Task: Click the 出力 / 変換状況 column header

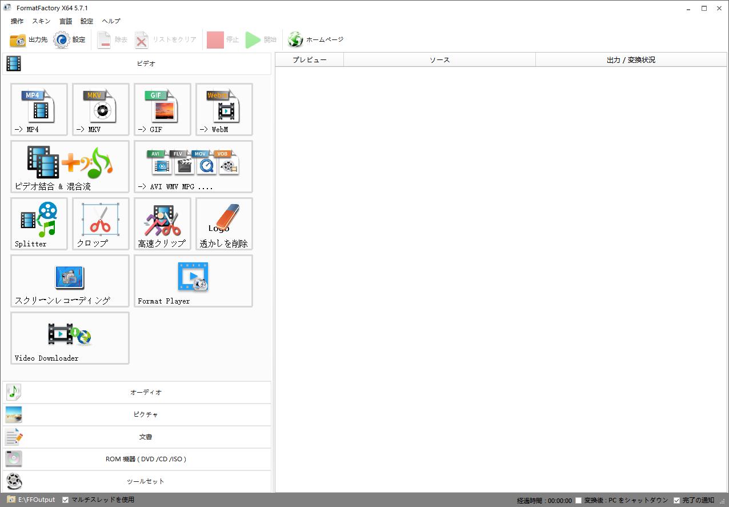Action: [631, 59]
